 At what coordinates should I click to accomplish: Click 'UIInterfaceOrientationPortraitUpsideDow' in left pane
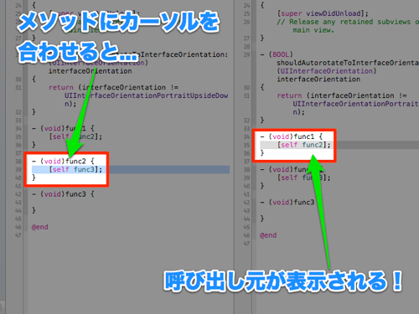147,95
